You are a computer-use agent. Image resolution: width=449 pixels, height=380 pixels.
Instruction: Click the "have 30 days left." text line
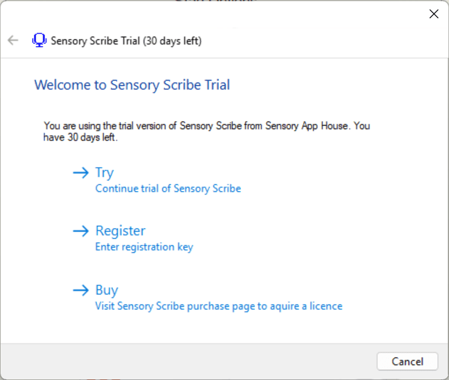coord(81,137)
